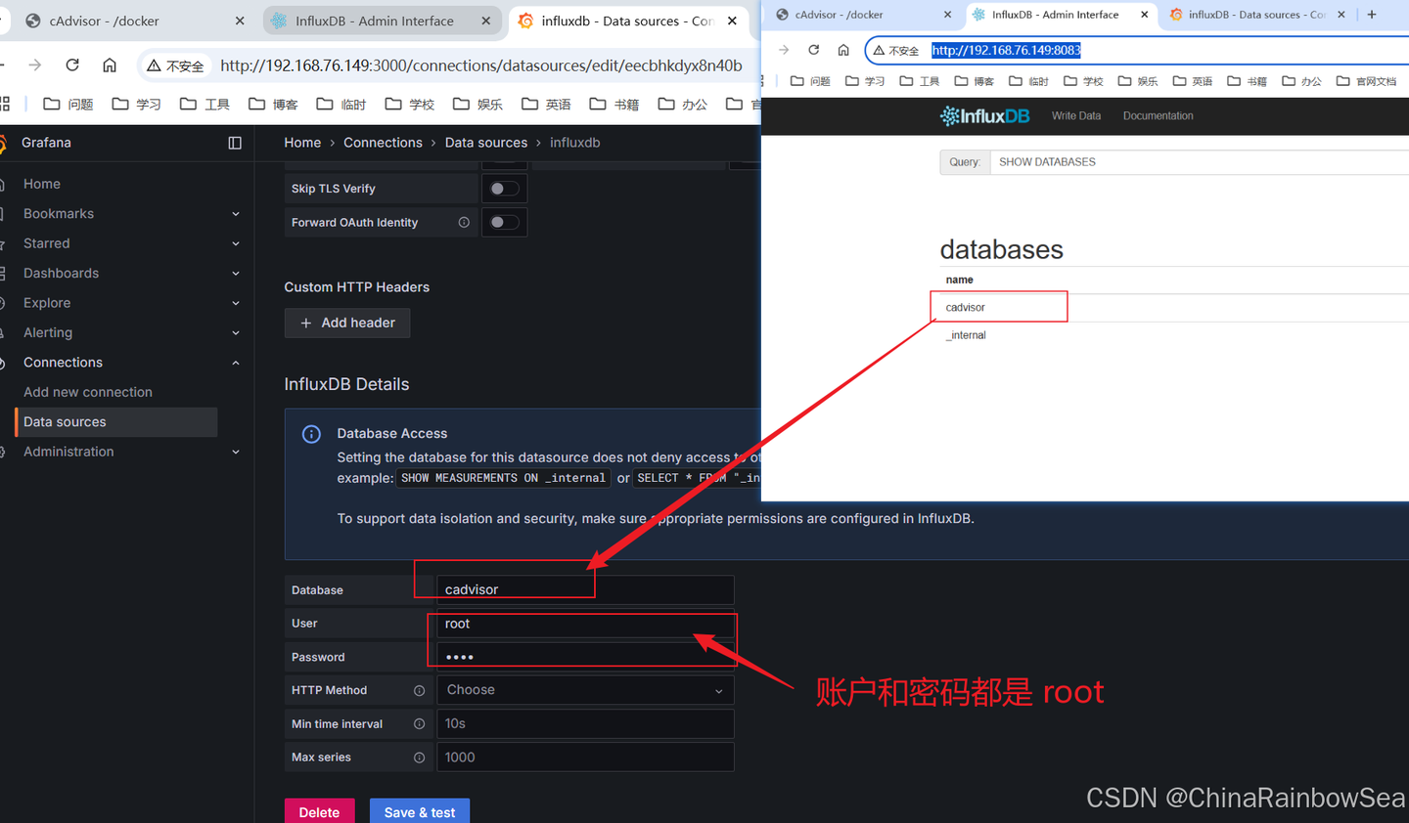Click the Delete button

pyautogui.click(x=319, y=812)
